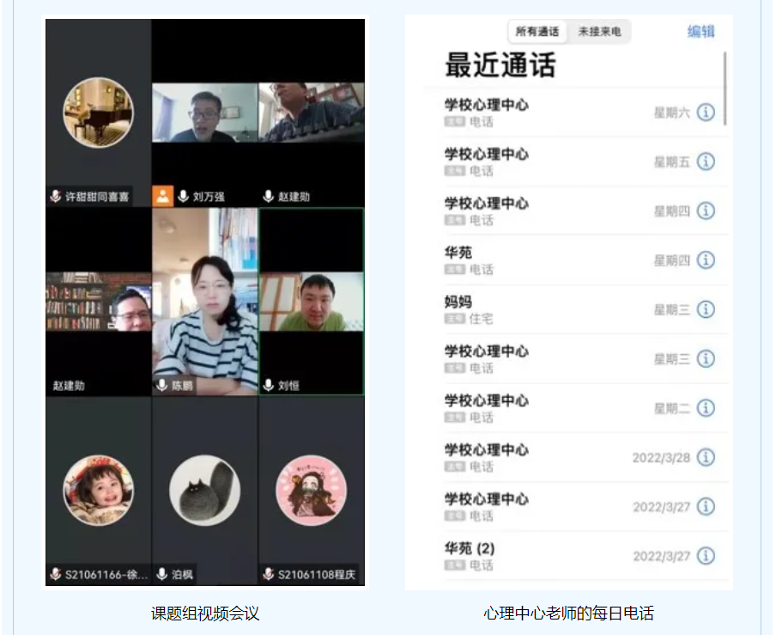The width and height of the screenshot is (776, 635).
Task: Click the date 2022/3/28
Action: tap(661, 458)
